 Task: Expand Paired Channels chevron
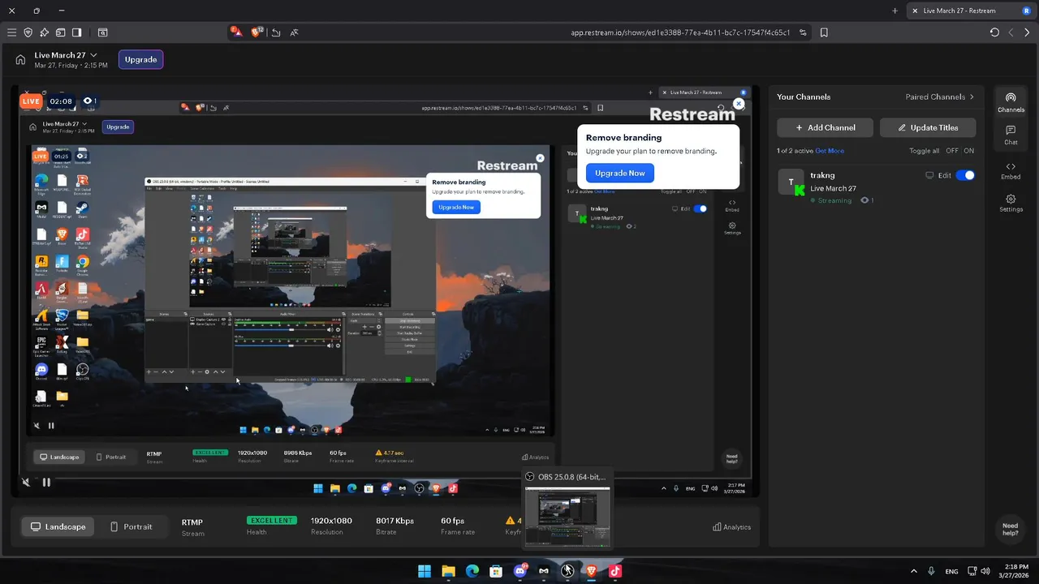coord(972,97)
